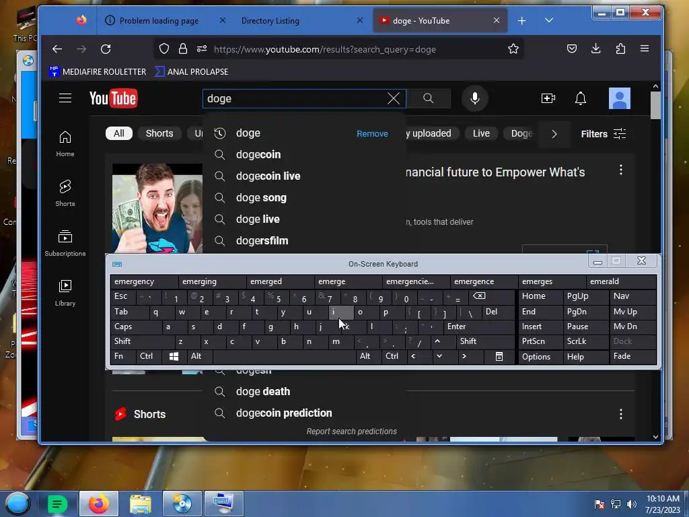Viewport: 689px width, 517px height.
Task: Open Shorts in the YouTube sidebar
Action: click(65, 193)
